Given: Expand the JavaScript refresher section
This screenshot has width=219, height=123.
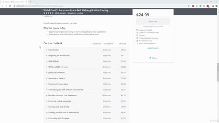Looking at the screenshot, I should click(86, 73).
